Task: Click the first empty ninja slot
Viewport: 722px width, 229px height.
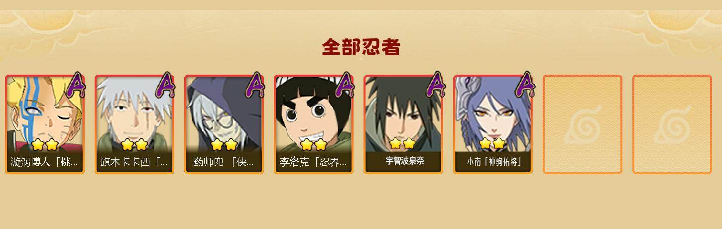Action: 583,124
